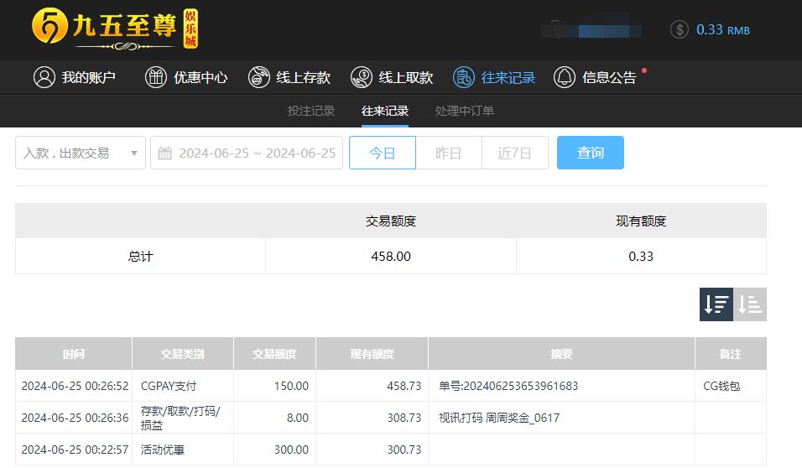802x468 pixels.
Task: Click the 九五至尊 logo
Action: [115, 29]
